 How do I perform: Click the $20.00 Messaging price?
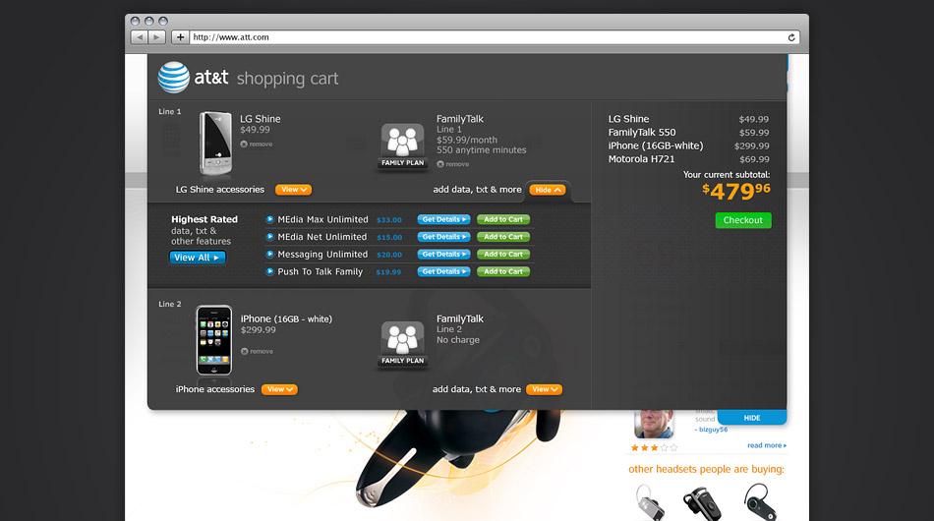(x=389, y=255)
